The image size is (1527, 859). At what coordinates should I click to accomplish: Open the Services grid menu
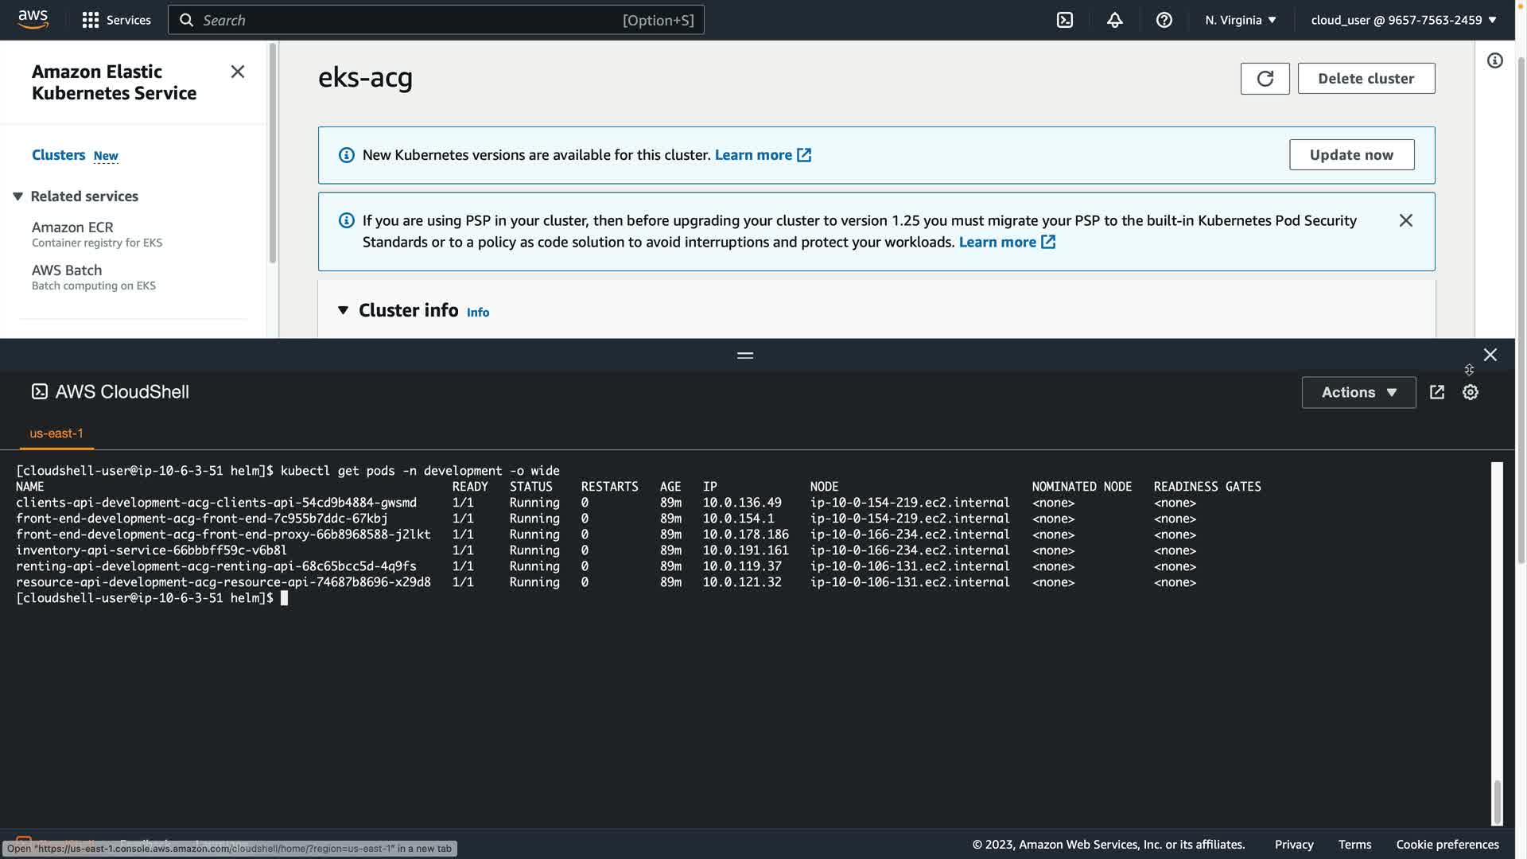(x=116, y=20)
